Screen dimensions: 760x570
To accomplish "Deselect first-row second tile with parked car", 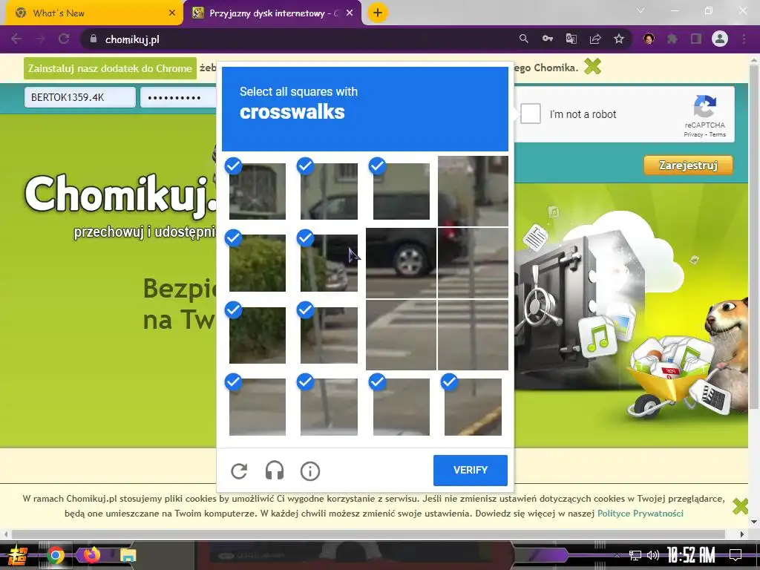I will pos(329,191).
